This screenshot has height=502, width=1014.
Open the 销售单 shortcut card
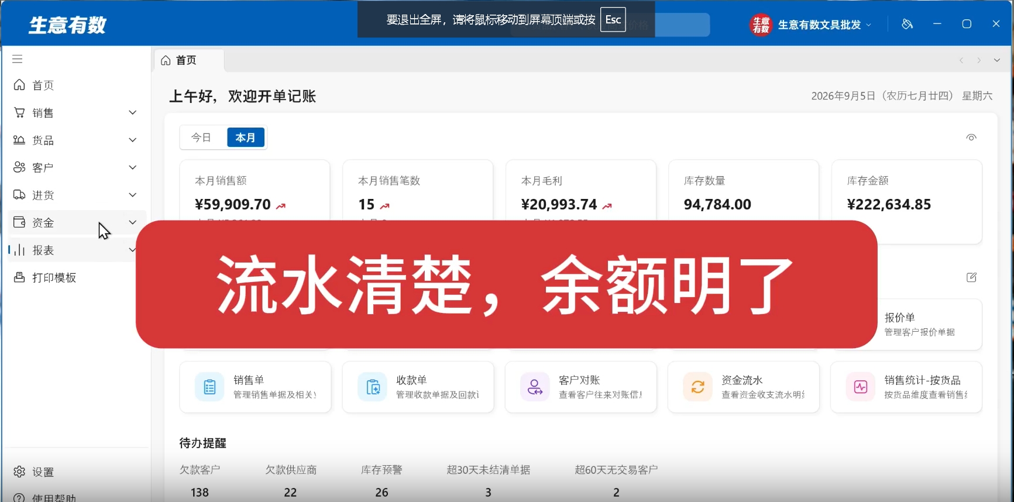pos(255,387)
